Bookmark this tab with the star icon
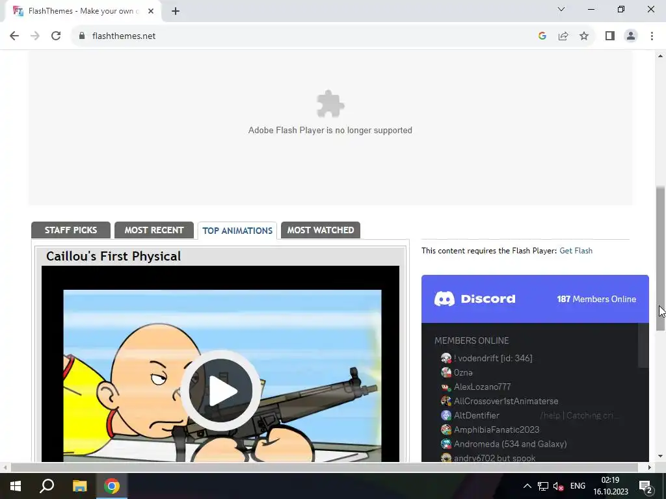Screen dimensions: 666x499 584,36
